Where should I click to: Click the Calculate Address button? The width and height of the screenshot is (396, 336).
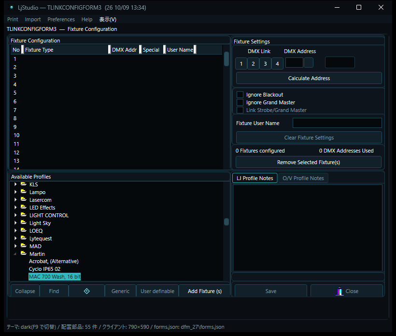tap(309, 78)
